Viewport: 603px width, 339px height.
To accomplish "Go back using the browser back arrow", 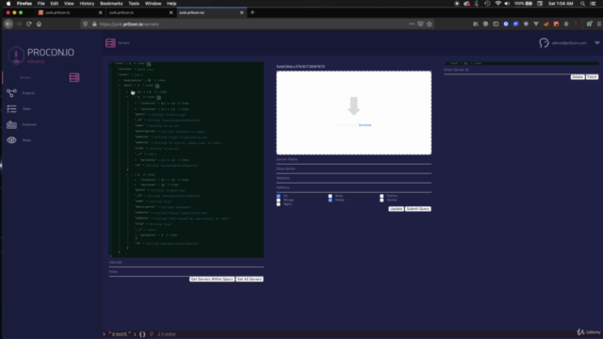I will pyautogui.click(x=8, y=24).
